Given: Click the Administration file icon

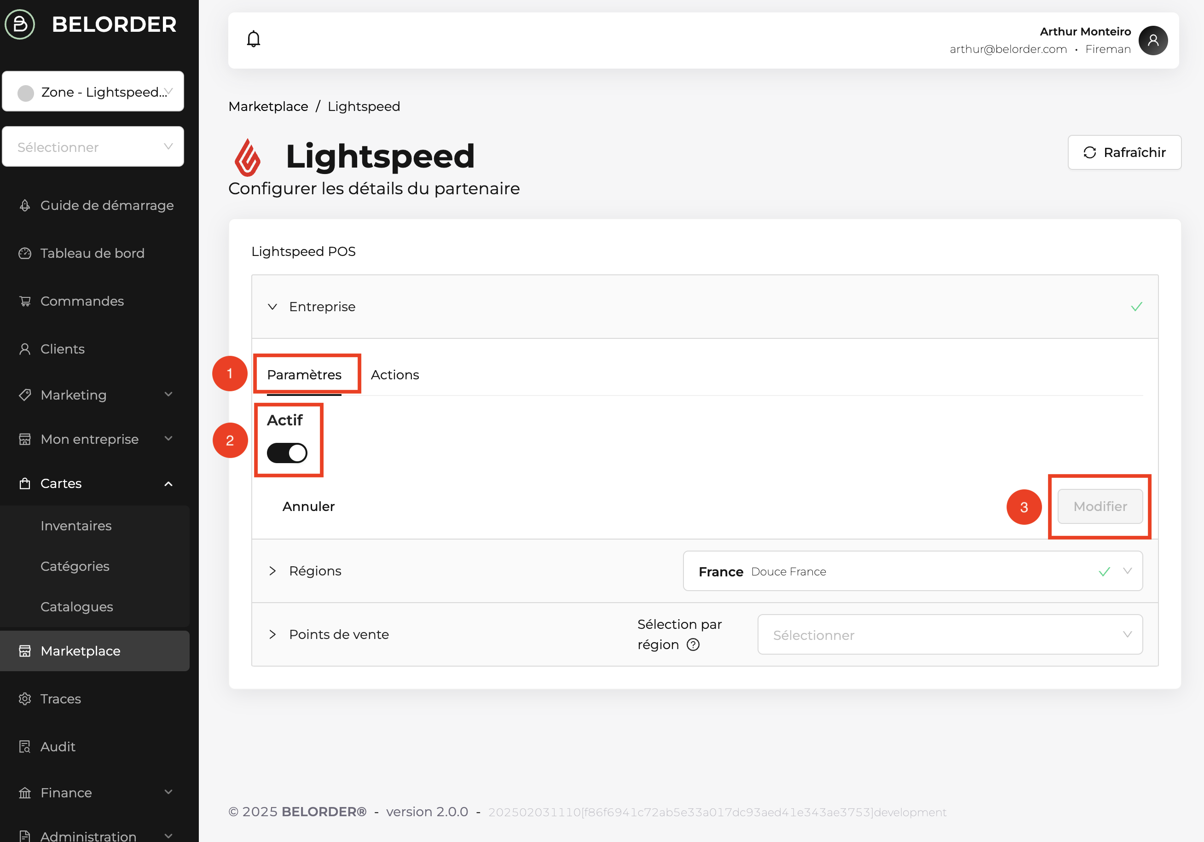Looking at the screenshot, I should tap(25, 836).
